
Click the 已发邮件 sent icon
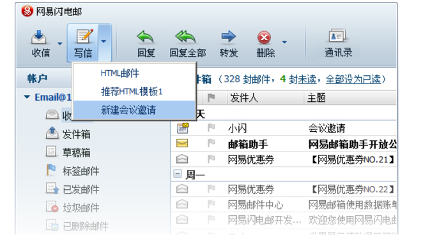[x=52, y=189]
